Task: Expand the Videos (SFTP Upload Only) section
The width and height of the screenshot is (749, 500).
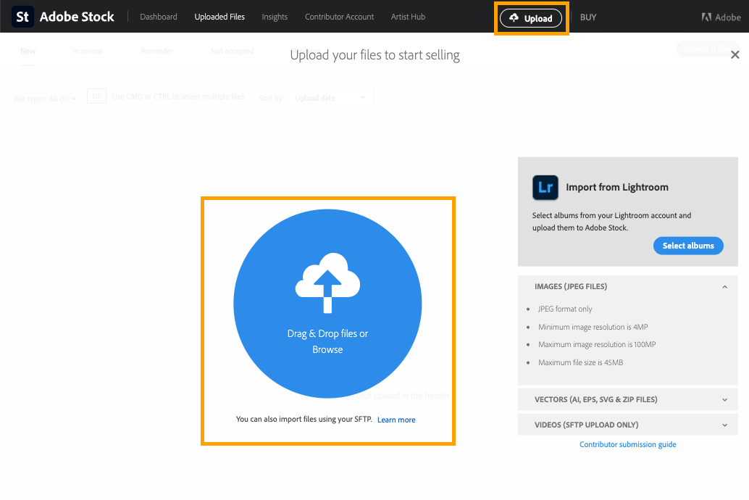Action: click(x=724, y=425)
